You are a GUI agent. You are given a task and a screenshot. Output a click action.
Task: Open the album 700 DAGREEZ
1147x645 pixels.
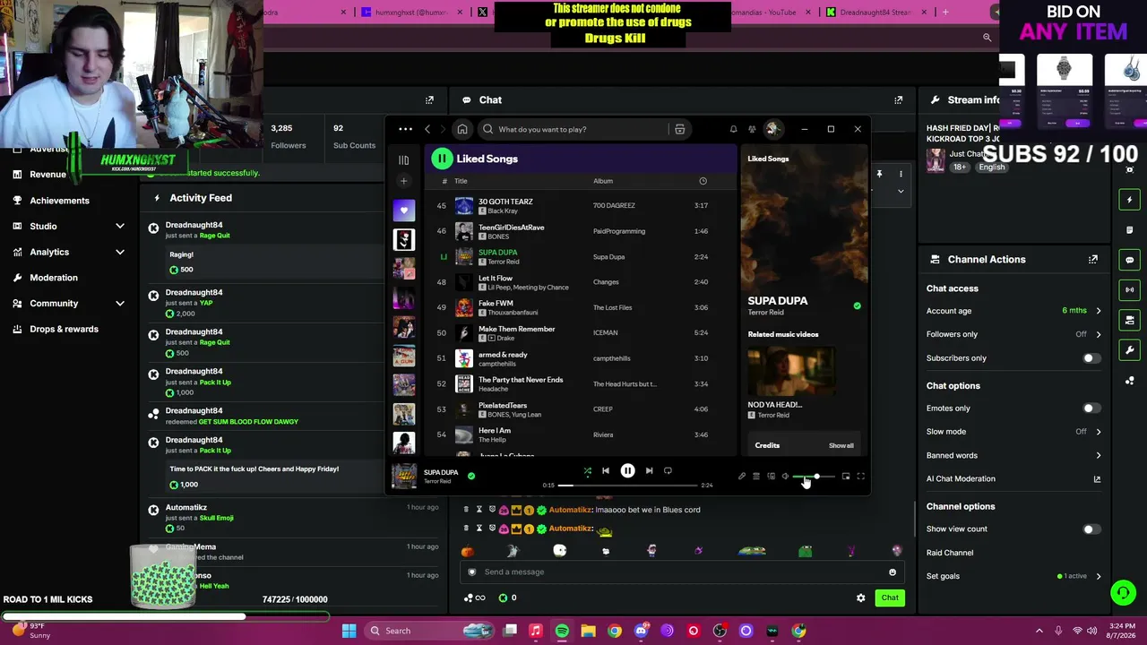[614, 205]
